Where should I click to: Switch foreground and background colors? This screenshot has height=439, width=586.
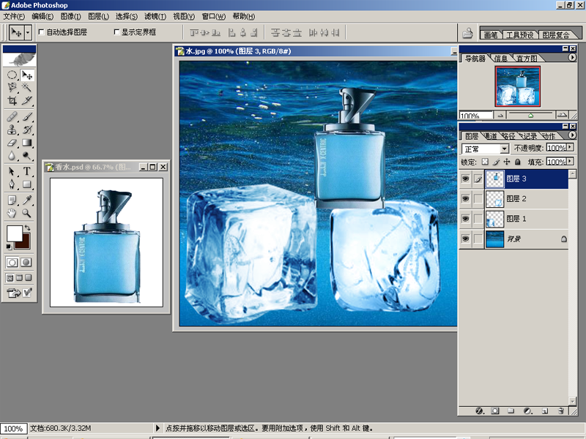tap(27, 228)
